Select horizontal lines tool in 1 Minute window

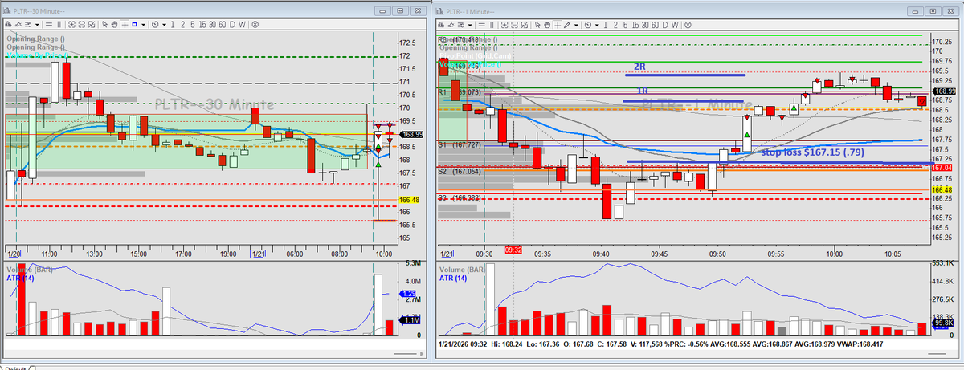[481, 25]
